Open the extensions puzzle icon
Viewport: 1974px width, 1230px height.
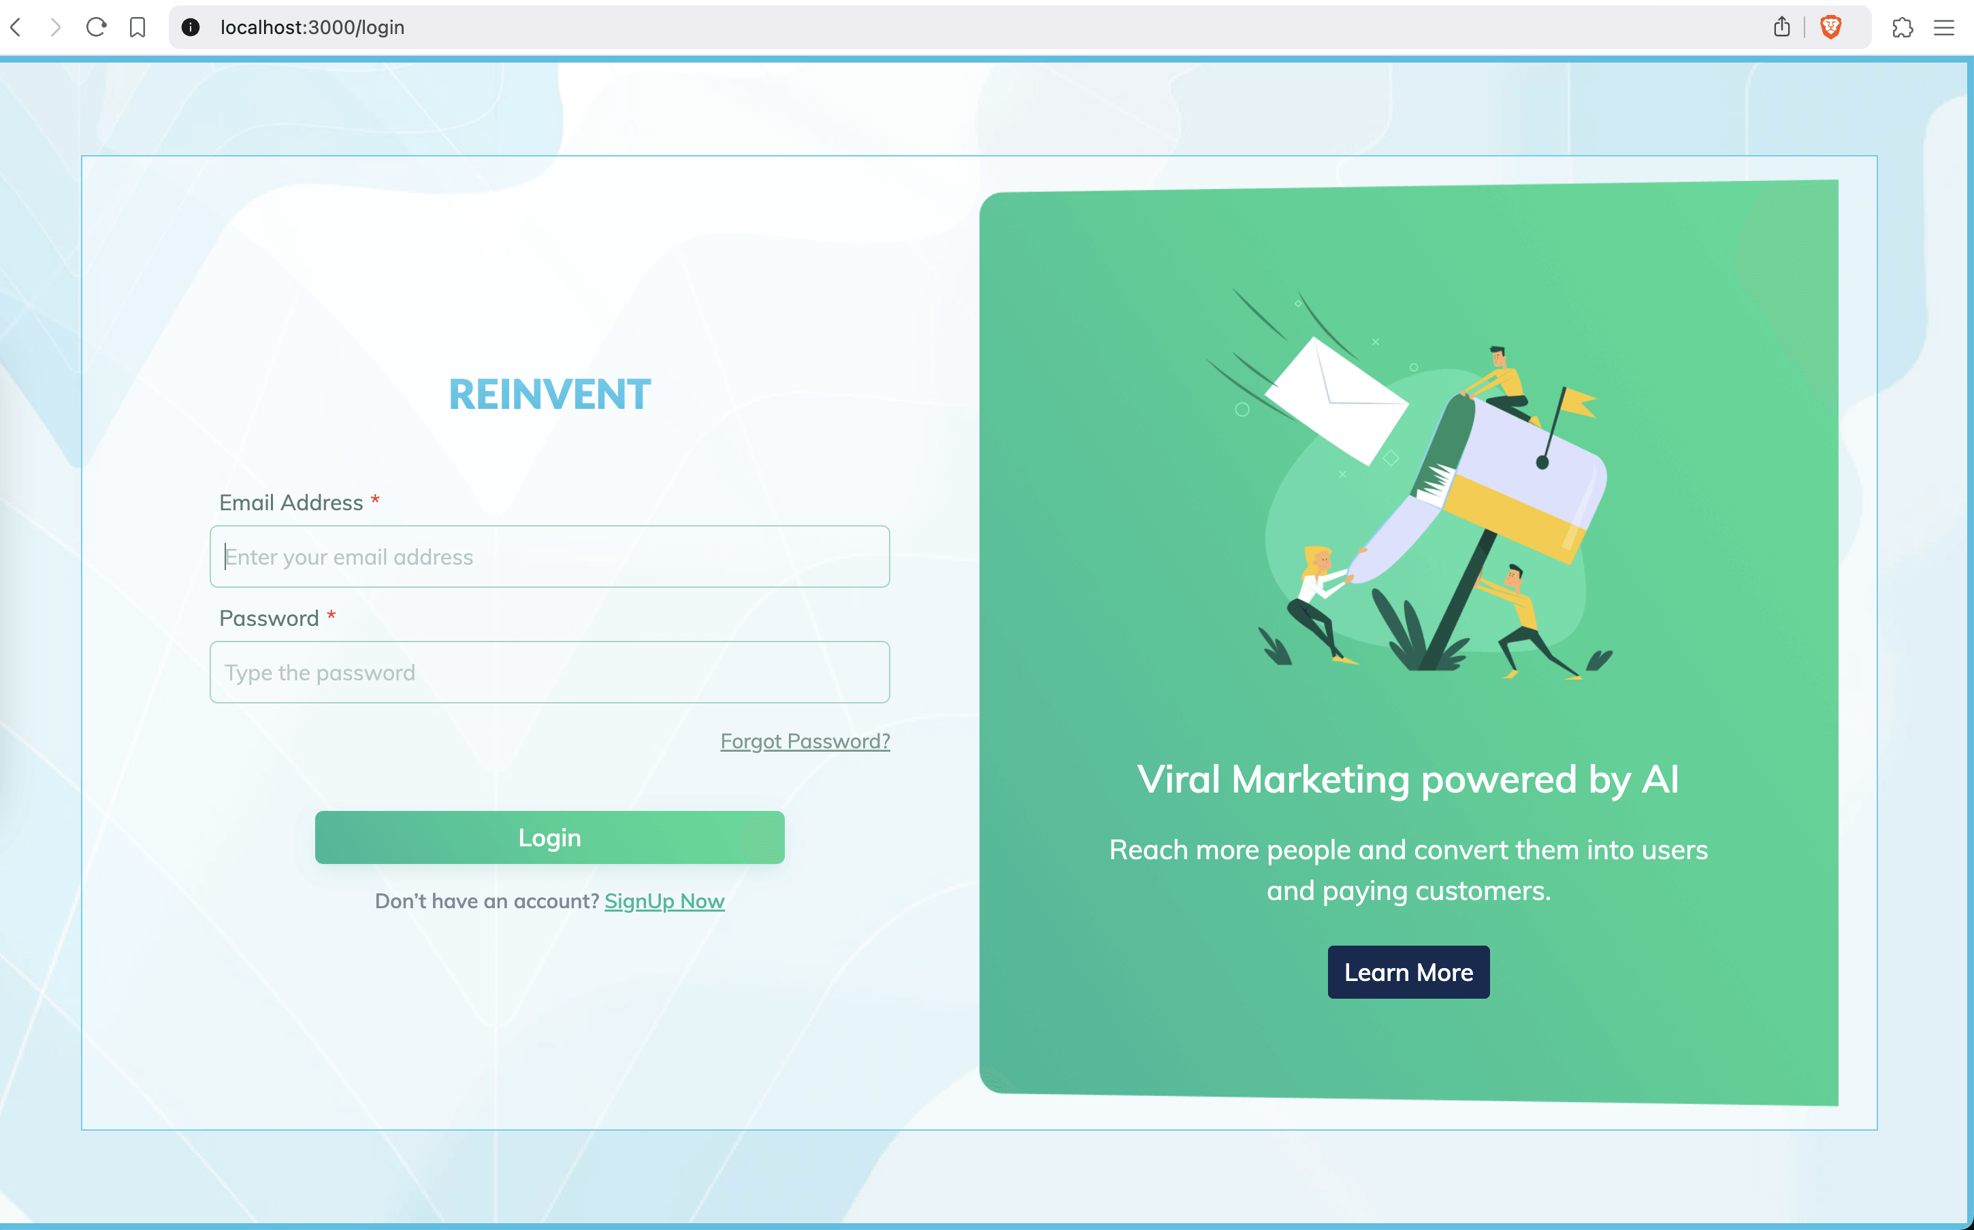point(1902,28)
